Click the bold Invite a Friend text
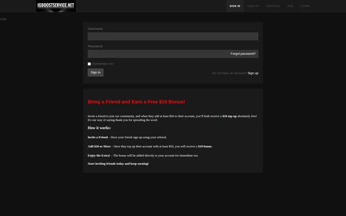Image resolution: width=346 pixels, height=216 pixels. pyautogui.click(x=98, y=137)
